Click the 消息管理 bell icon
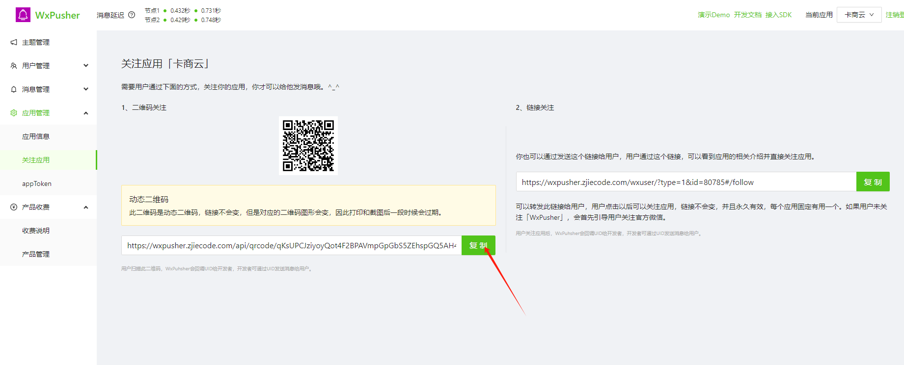The image size is (904, 365). (14, 89)
